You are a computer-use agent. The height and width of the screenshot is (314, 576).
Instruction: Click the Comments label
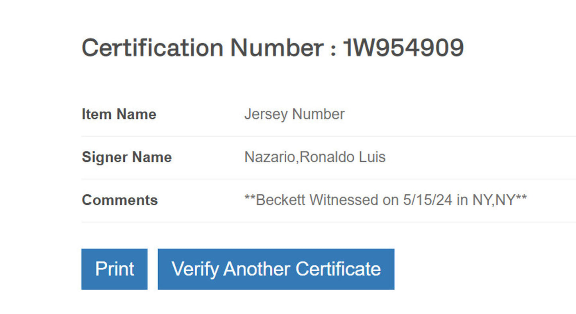(x=119, y=200)
